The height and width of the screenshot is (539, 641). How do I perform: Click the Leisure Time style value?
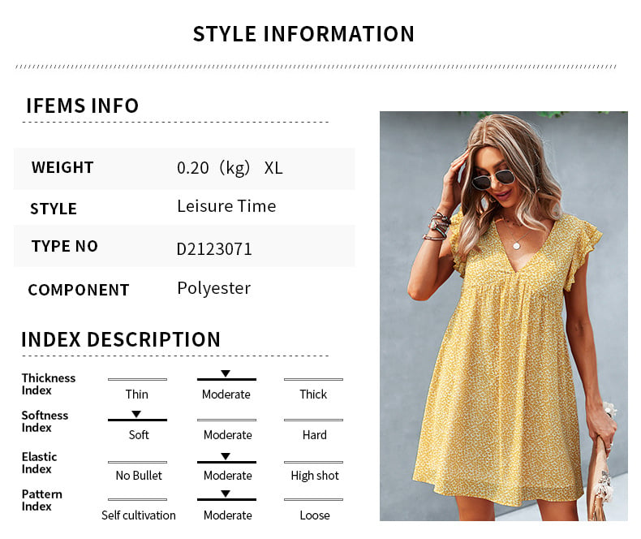(x=226, y=206)
